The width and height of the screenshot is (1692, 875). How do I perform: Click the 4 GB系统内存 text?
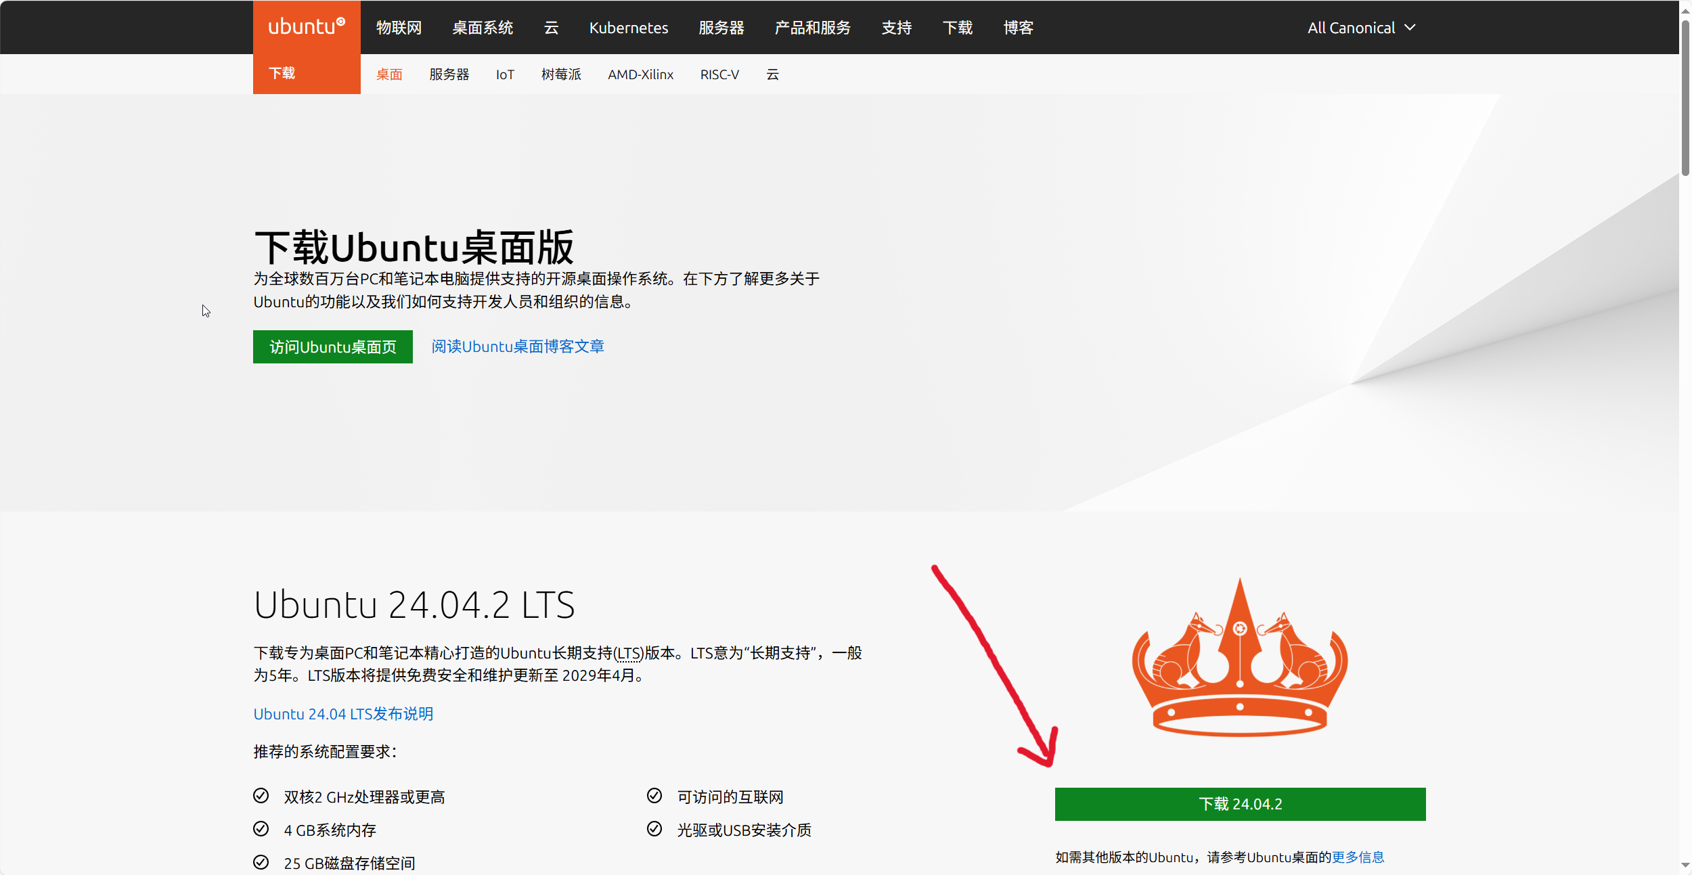[330, 830]
